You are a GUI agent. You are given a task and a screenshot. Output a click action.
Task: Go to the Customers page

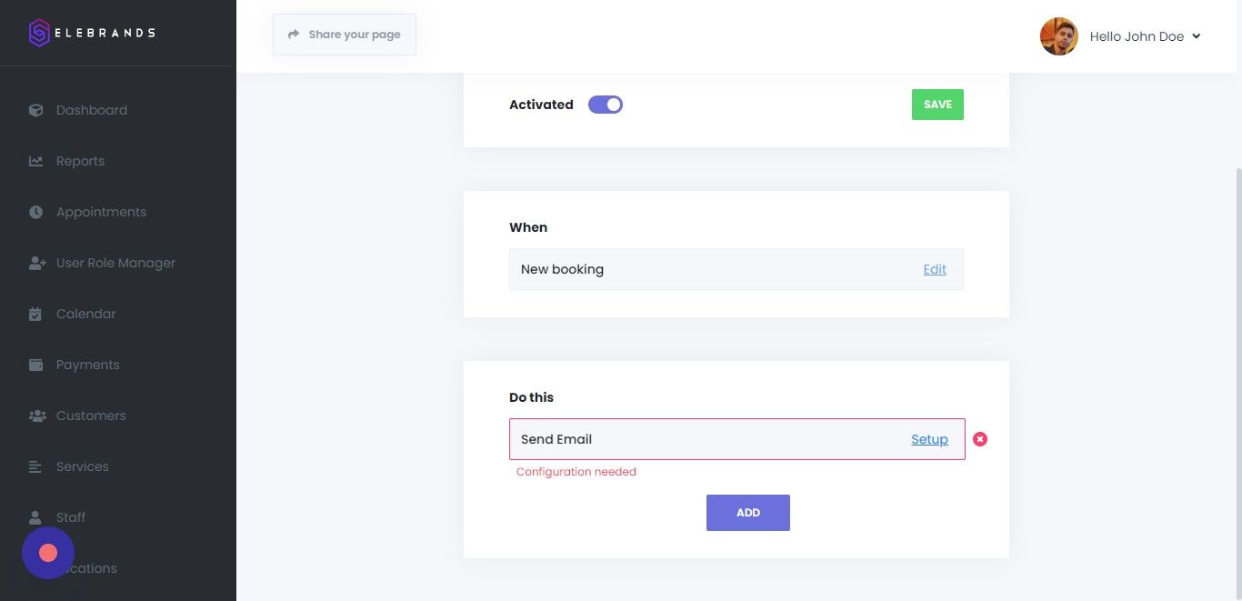[91, 416]
